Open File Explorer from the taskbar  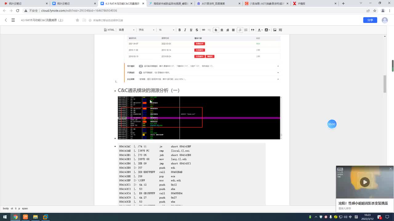coord(35,217)
